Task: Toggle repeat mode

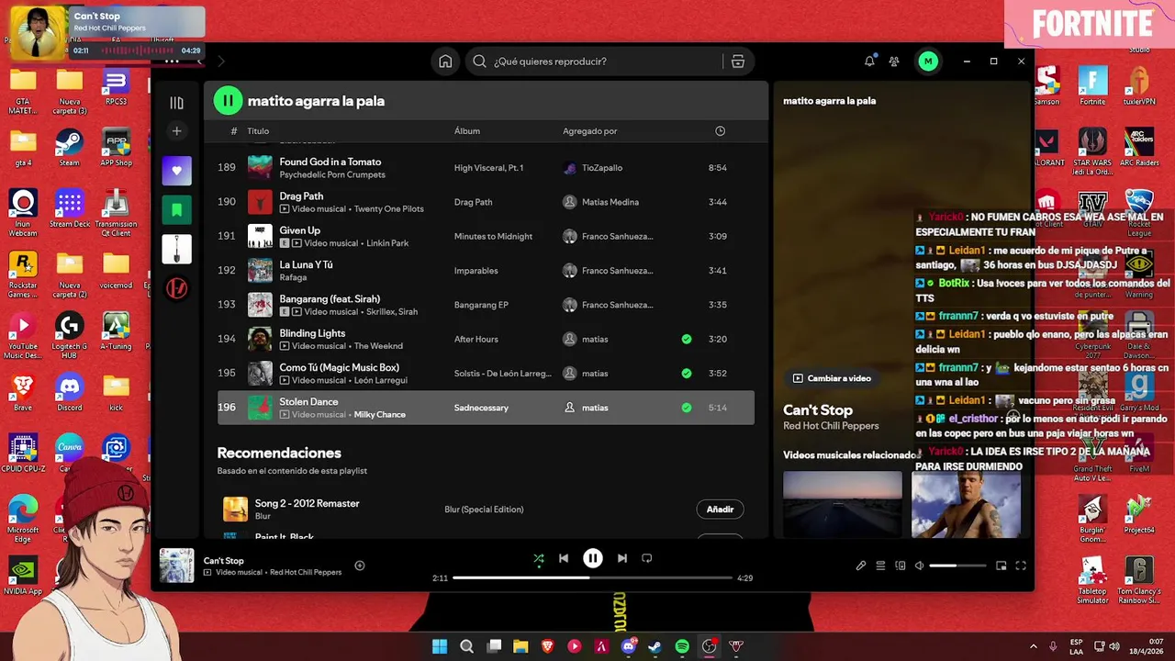Action: 647,558
